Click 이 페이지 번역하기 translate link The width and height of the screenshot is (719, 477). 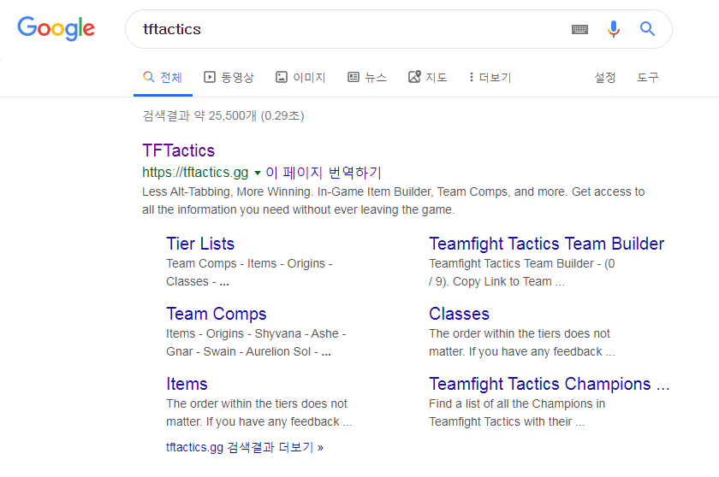[x=324, y=173]
